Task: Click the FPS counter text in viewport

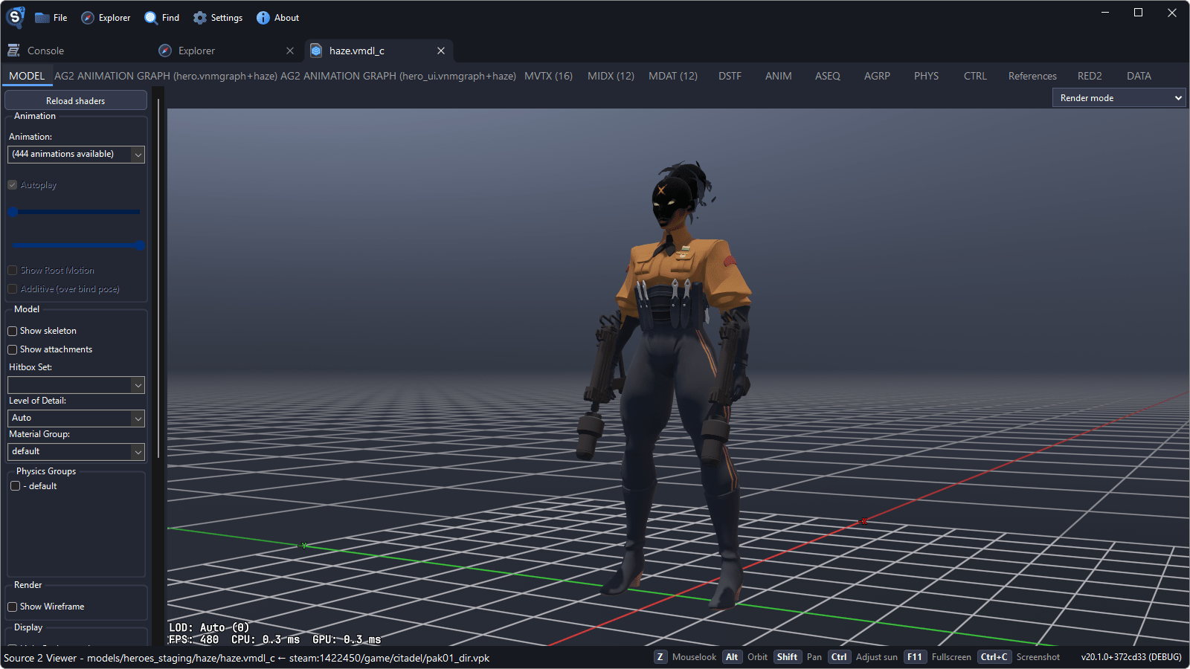Action: click(194, 639)
